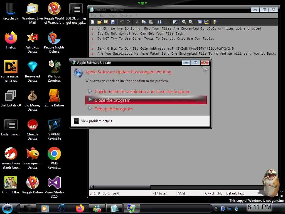
Task: Click the Select Scheme icon in Notepad2 toolbar
Action: point(200,22)
